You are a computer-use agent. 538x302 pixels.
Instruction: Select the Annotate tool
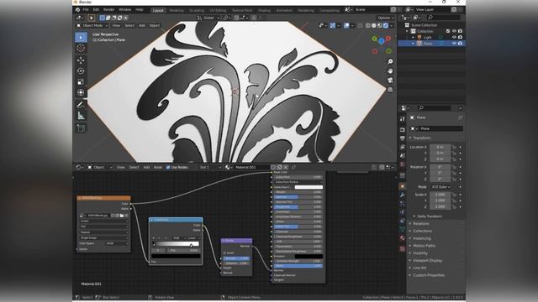point(81,104)
